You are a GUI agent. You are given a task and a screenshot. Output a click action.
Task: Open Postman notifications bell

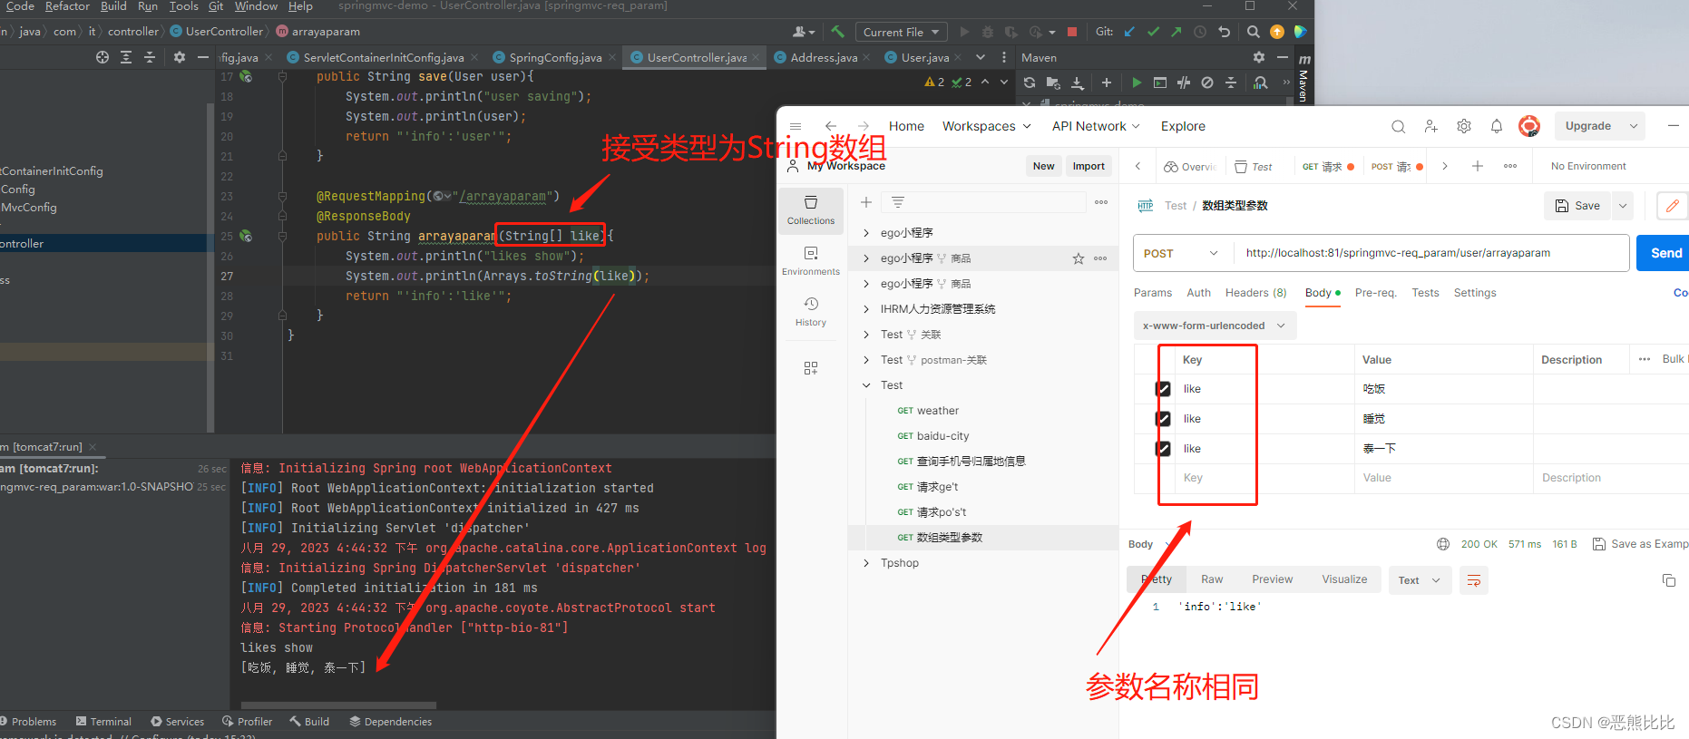[x=1497, y=127]
